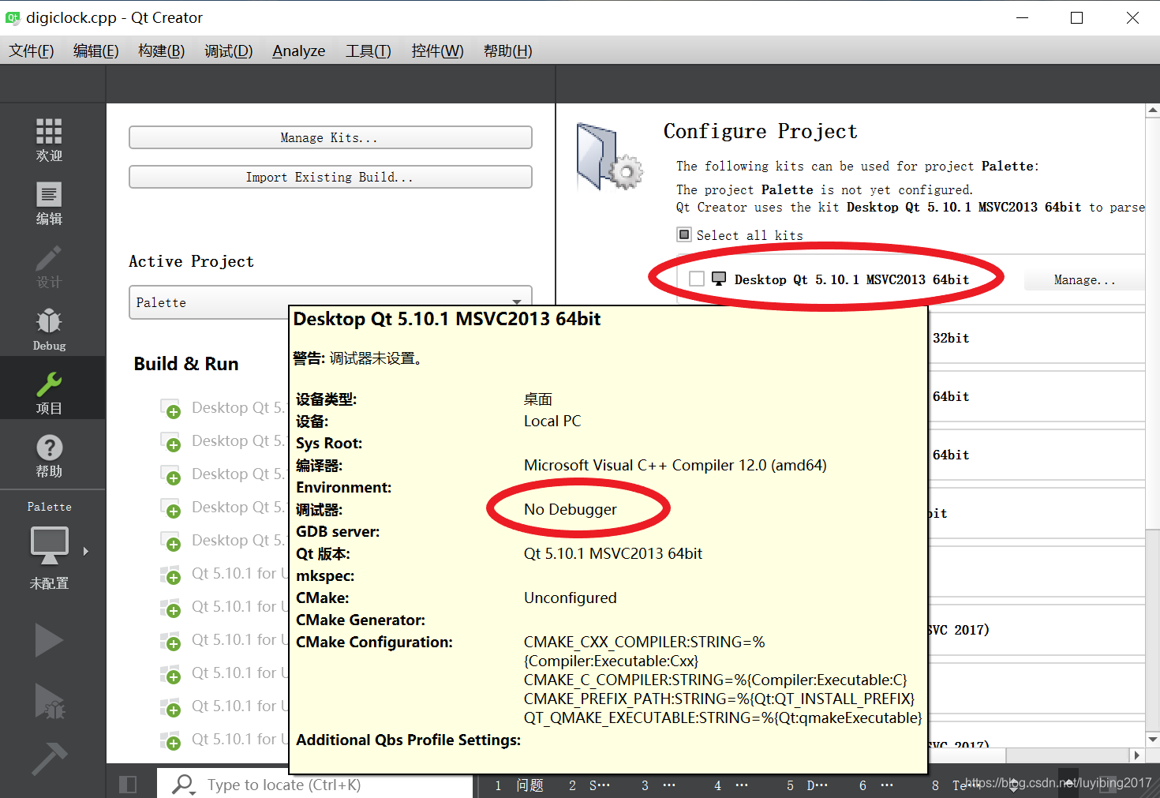
Task: Open the 欢迎 Welcome mode
Action: click(49, 140)
